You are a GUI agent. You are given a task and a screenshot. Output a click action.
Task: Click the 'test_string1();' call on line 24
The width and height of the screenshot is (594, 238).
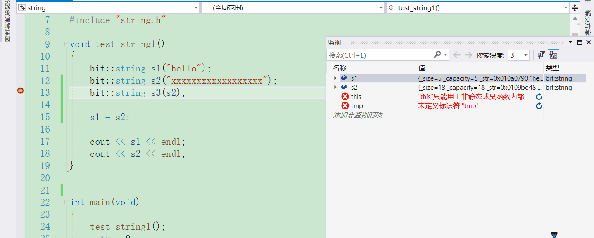(x=128, y=227)
